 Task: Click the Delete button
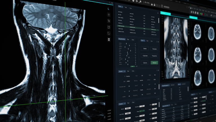coord(145,49)
